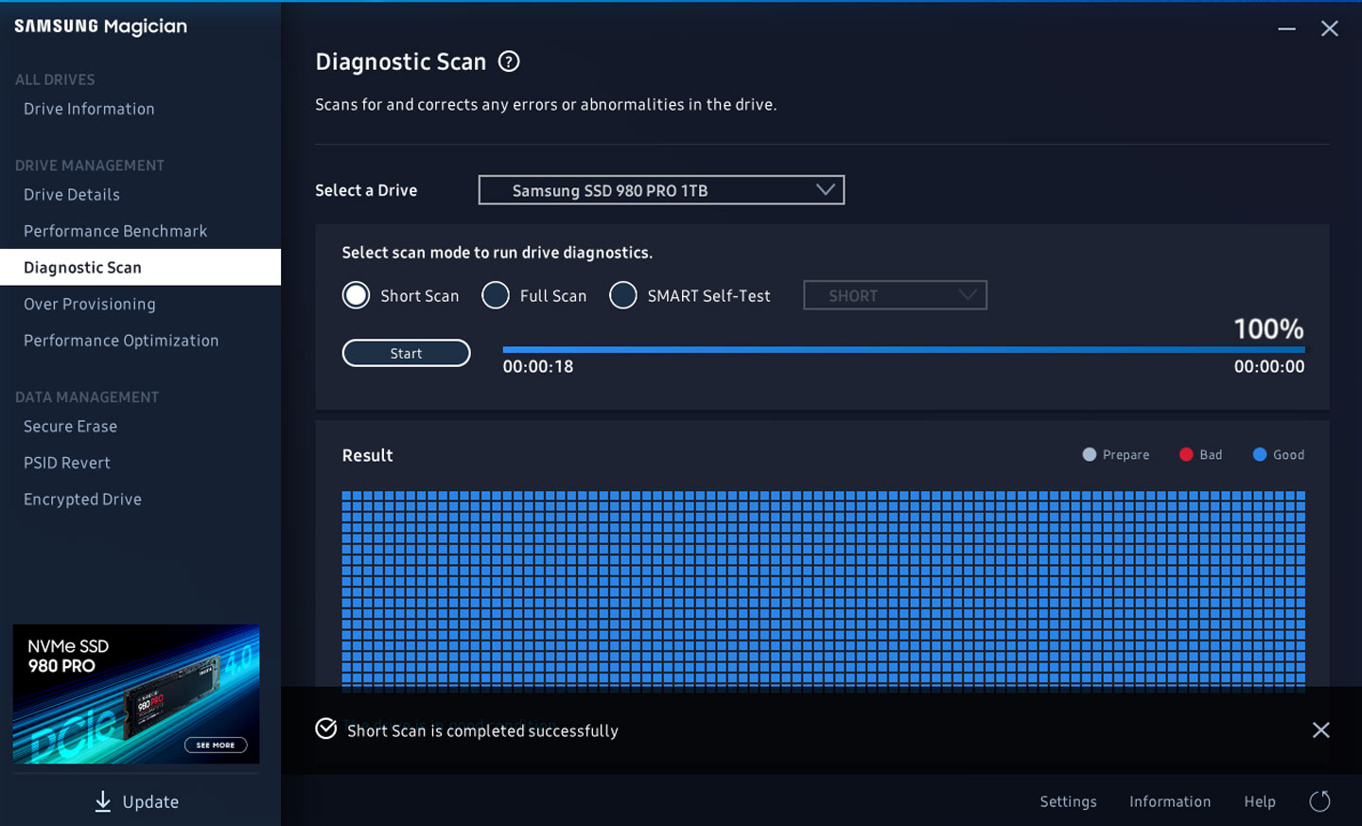Click the Update button
The image size is (1362, 826).
[x=137, y=801]
